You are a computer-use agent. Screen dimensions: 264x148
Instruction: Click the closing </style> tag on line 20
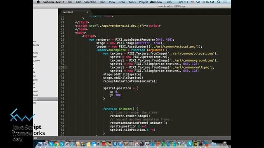(82, 22)
